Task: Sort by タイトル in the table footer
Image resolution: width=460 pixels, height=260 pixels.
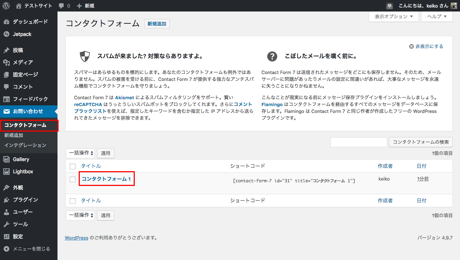Action: [91, 201]
